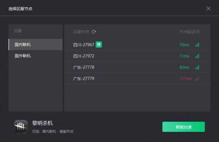
Task: Click signal bars icon for 广东-27778
Action: click(x=197, y=67)
